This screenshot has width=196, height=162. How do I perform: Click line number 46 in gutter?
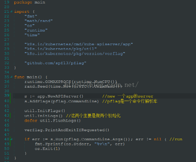[7, 130]
